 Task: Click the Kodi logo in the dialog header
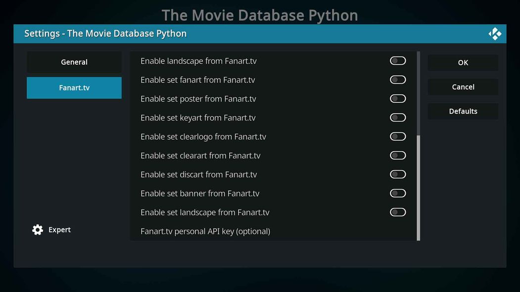pyautogui.click(x=495, y=33)
